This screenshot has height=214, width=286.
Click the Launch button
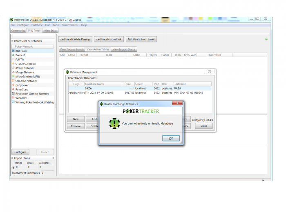[45, 152]
